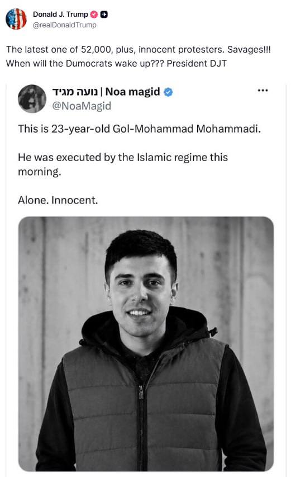Enlarge the black-and-white photo of the young man
This screenshot has height=477, width=291.
click(x=146, y=344)
